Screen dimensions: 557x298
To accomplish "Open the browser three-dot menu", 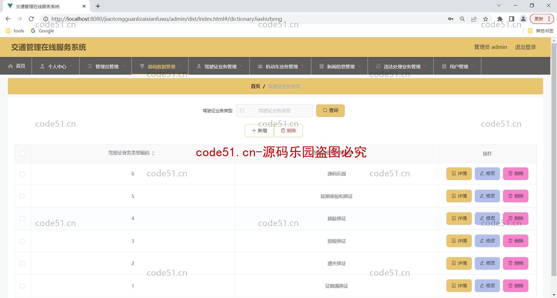I will coord(549,19).
